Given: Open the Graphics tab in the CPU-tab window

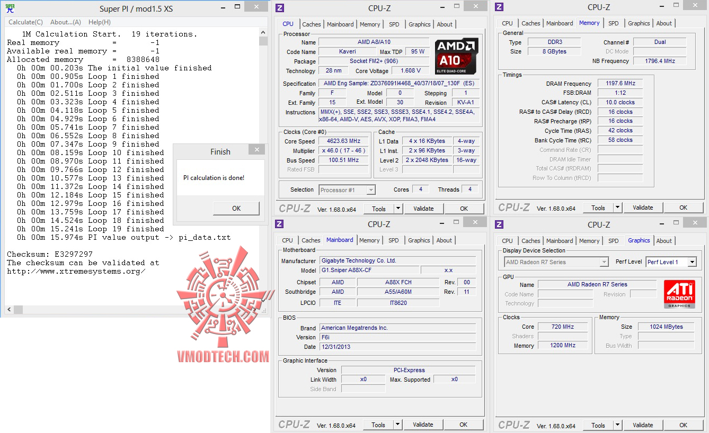Looking at the screenshot, I should (420, 24).
